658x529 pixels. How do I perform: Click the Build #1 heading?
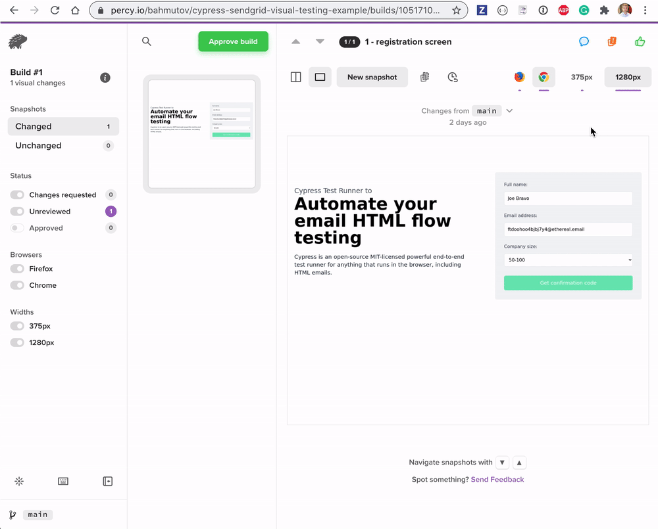pyautogui.click(x=26, y=72)
